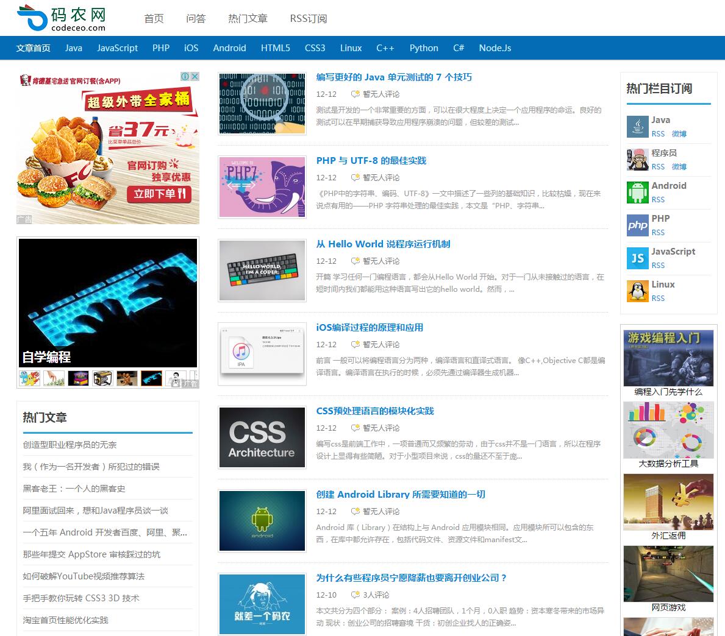The image size is (725, 636).
Task: Select 文章首页 in the blue category bar
Action: click(34, 48)
